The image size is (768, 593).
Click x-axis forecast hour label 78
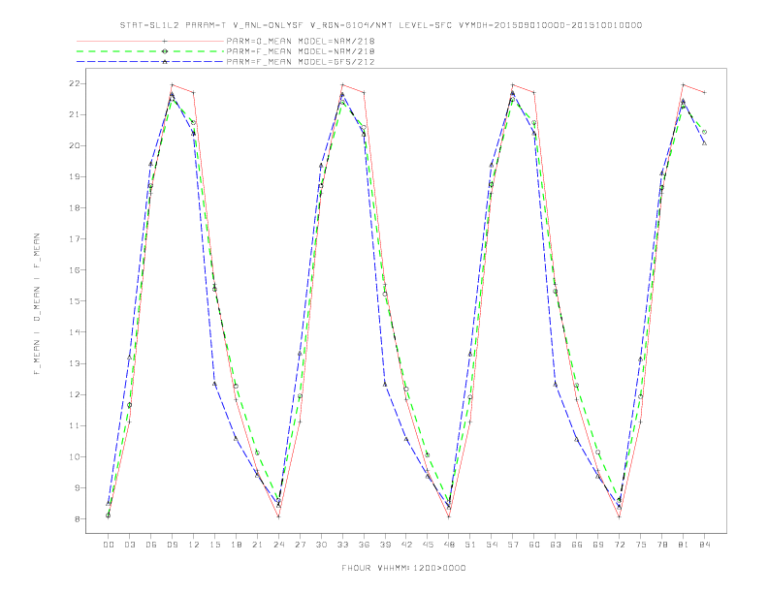click(x=662, y=545)
